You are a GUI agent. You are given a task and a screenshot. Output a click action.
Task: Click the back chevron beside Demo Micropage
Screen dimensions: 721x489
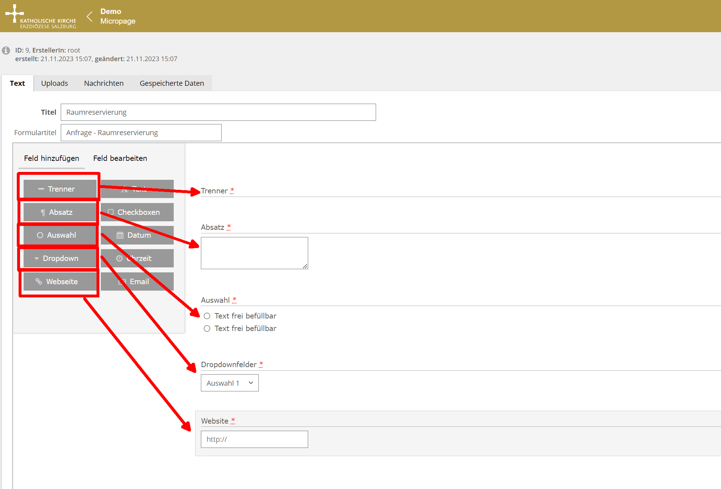click(90, 16)
